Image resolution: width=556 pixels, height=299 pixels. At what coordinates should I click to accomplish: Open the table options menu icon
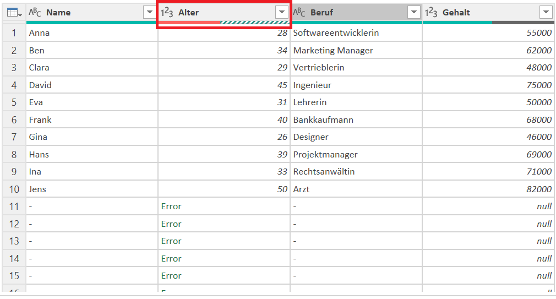pos(14,13)
